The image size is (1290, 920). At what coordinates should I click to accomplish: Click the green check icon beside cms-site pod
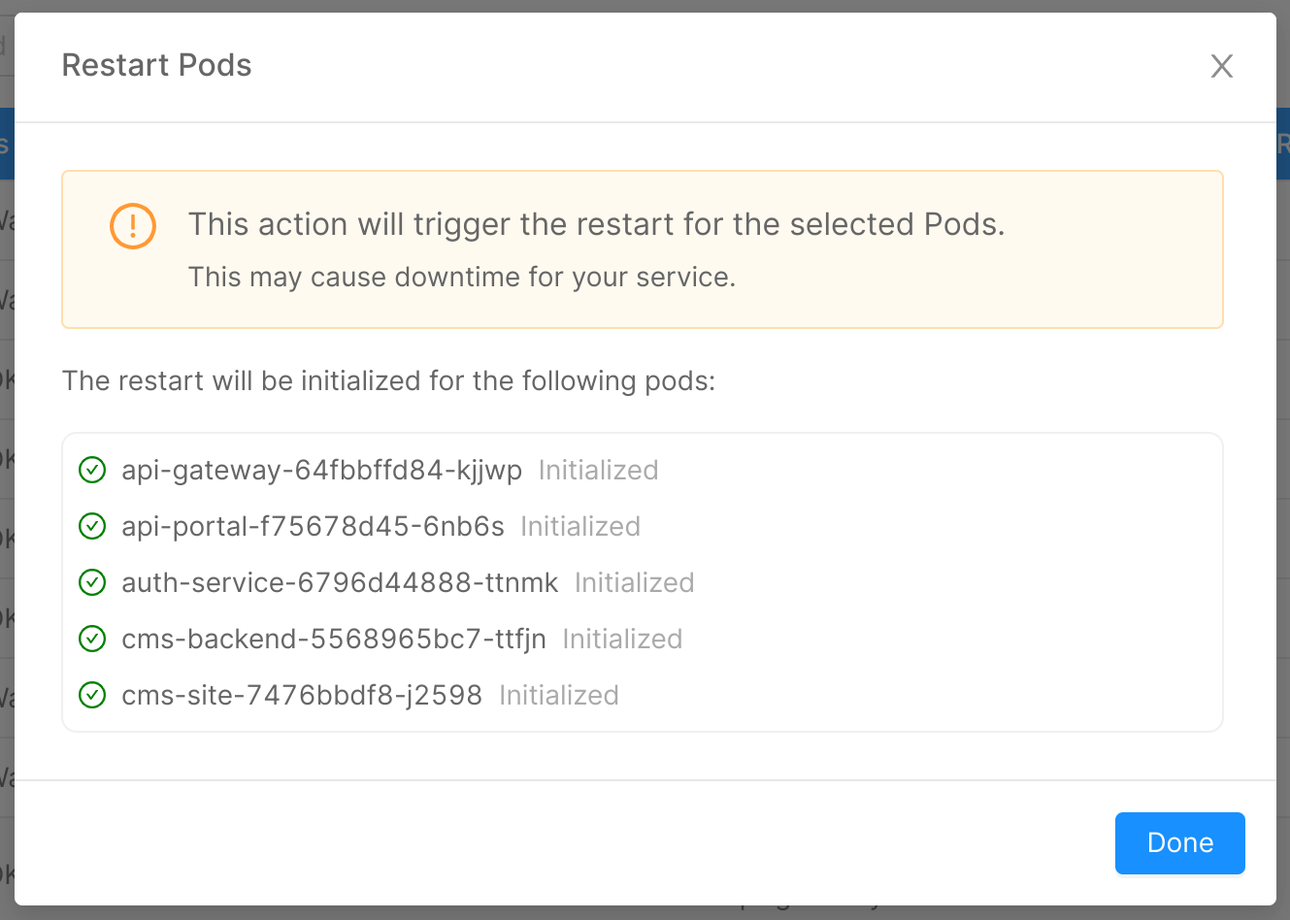(91, 695)
